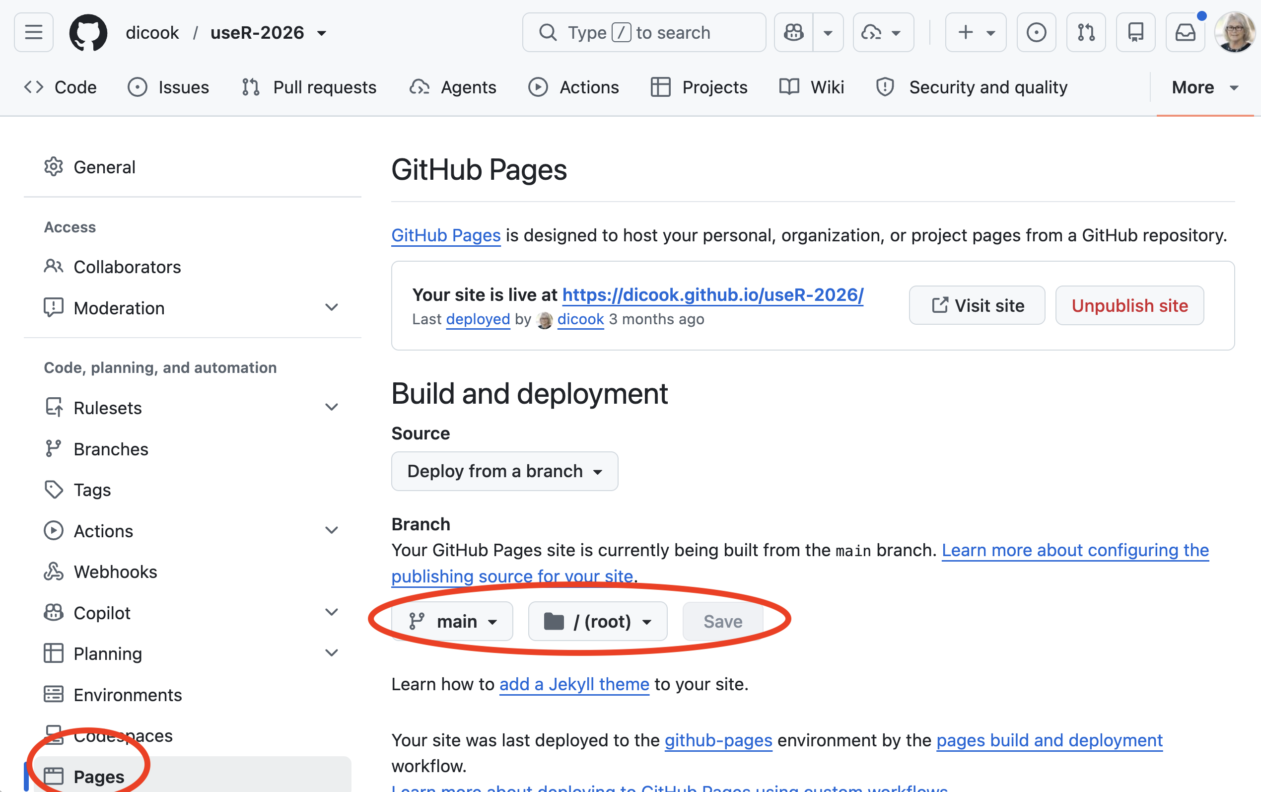Open the notifications inbox icon

point(1185,32)
